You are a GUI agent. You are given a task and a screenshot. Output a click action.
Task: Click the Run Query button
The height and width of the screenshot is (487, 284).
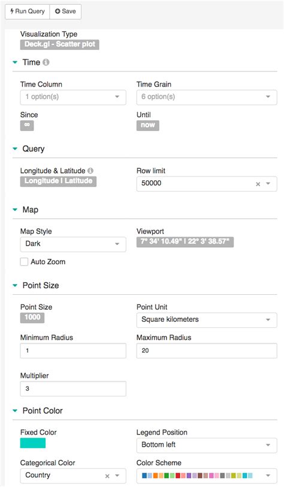(x=28, y=11)
